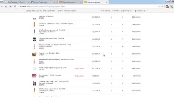Image resolution: width=174 pixels, height=97 pixels.
Task: Click the heart bookmark icon in address bar
Action: coord(162,6)
